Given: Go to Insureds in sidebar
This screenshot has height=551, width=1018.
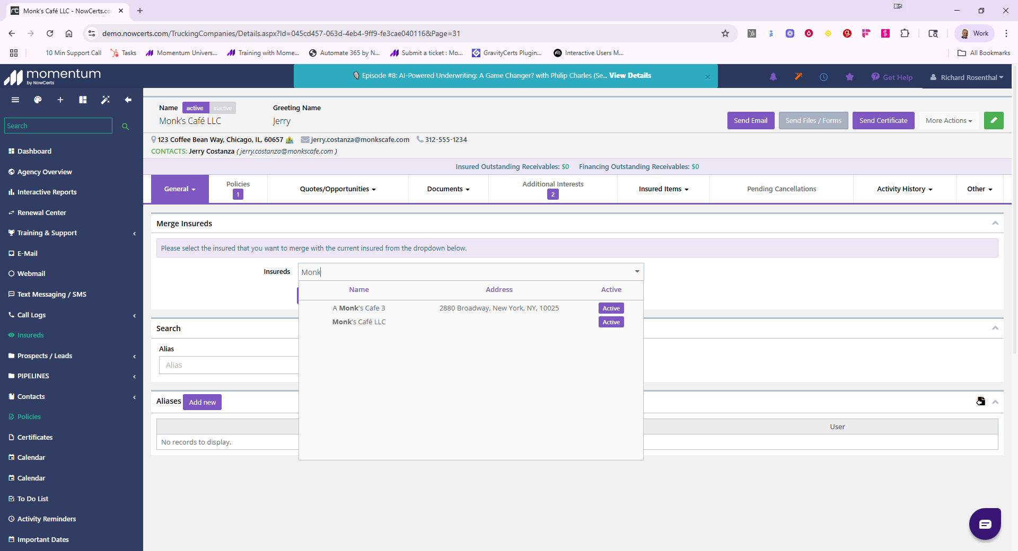Looking at the screenshot, I should pos(30,335).
